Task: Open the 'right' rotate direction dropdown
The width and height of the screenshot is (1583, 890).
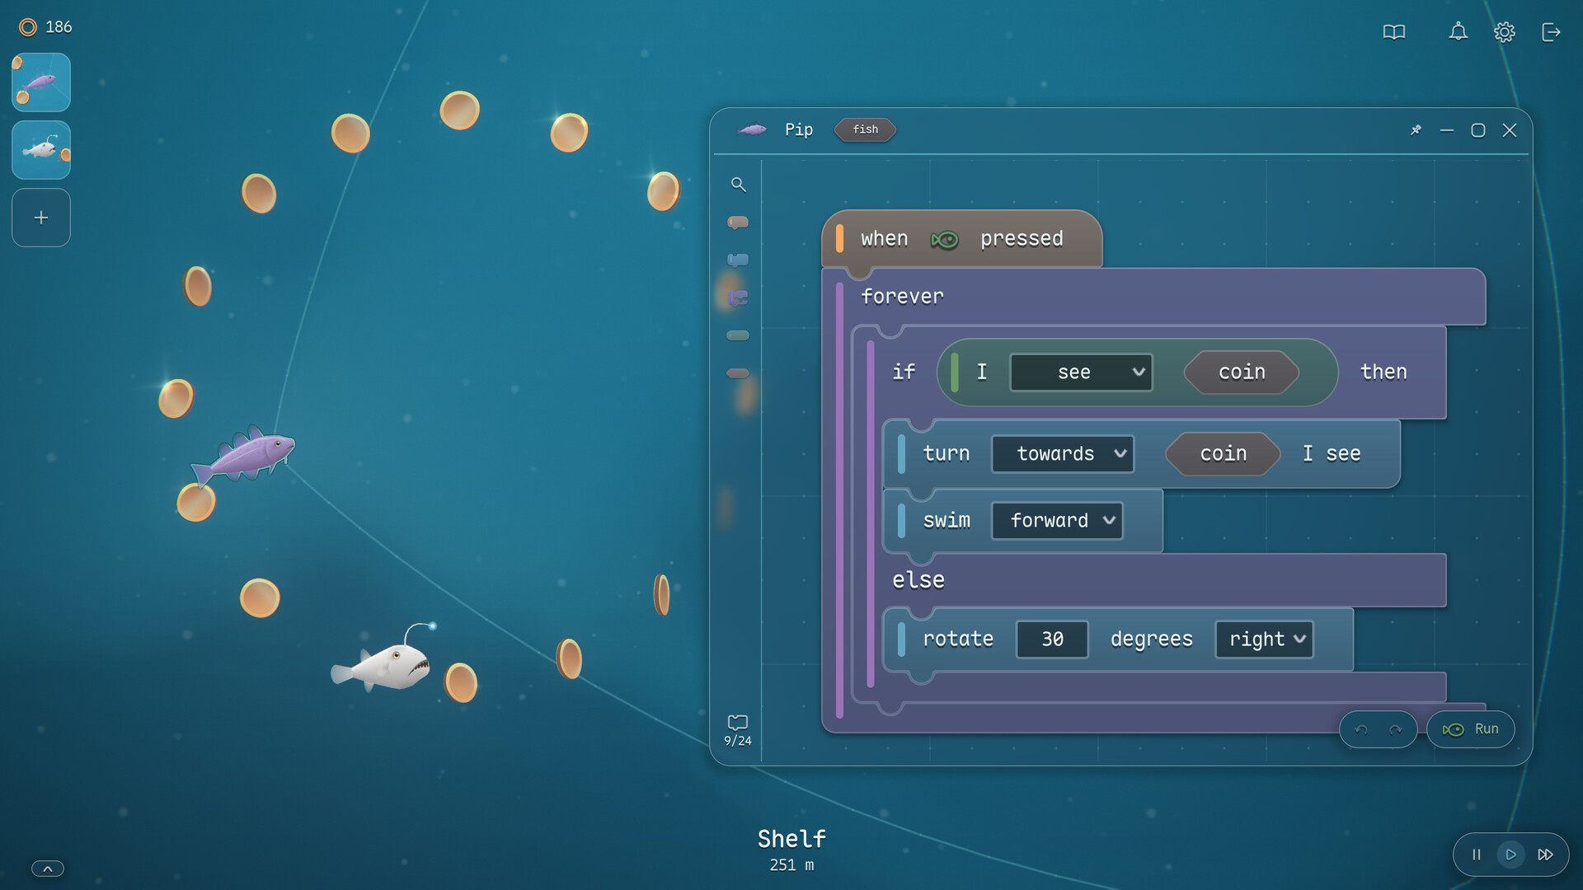Action: point(1264,639)
